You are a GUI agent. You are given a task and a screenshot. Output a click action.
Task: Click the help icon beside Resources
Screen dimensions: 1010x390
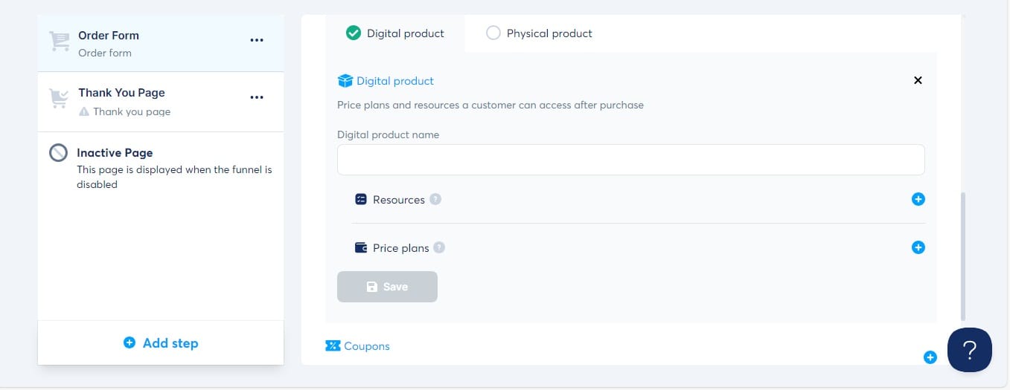click(435, 199)
